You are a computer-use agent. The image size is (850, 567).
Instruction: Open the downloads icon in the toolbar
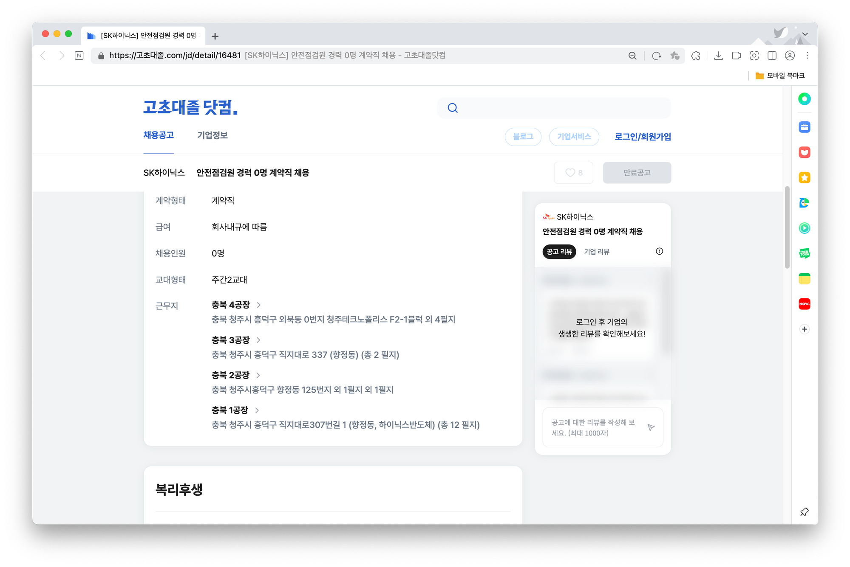pyautogui.click(x=719, y=56)
